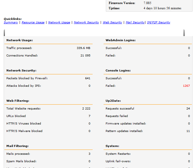
Task: Select the Web Filtering section heading
Action: (18, 101)
